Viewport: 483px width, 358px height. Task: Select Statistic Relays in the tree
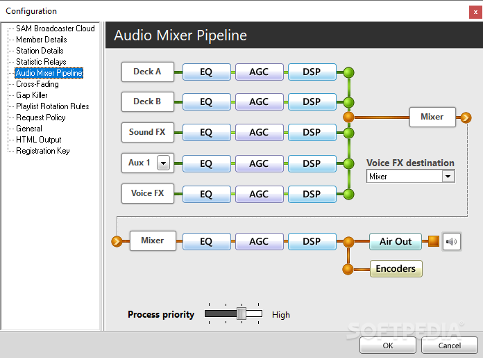(x=41, y=62)
